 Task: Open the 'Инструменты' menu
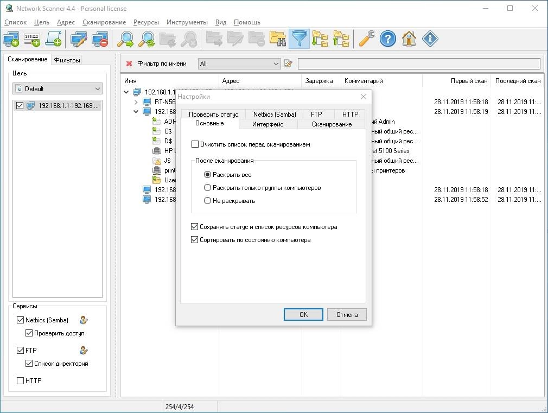pos(187,22)
